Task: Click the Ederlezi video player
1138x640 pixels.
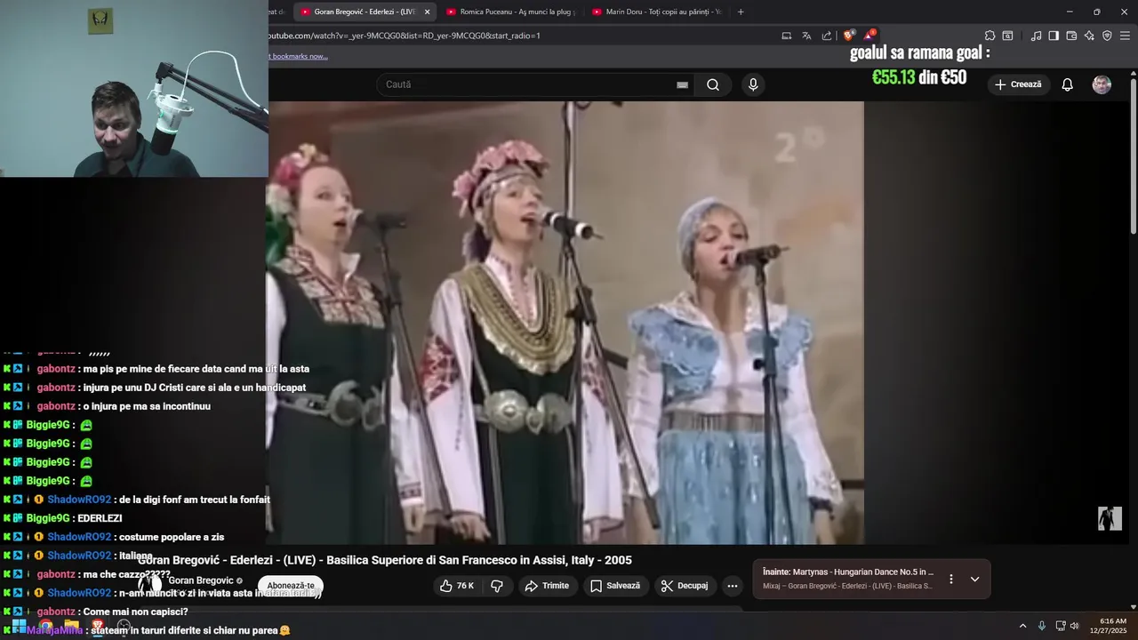Action: click(565, 322)
